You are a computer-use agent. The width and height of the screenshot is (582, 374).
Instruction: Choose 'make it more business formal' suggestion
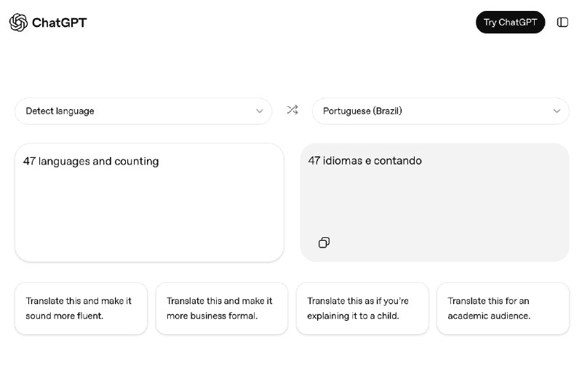[221, 309]
